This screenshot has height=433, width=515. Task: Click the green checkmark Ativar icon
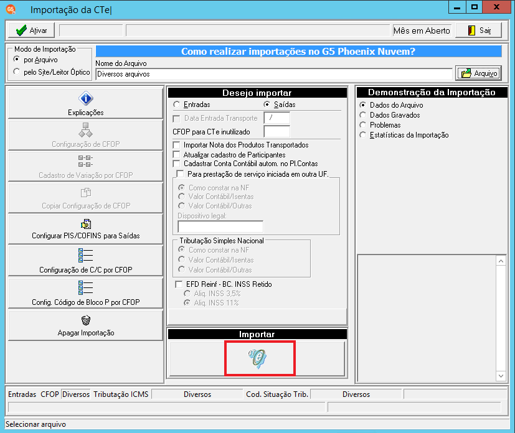(21, 30)
